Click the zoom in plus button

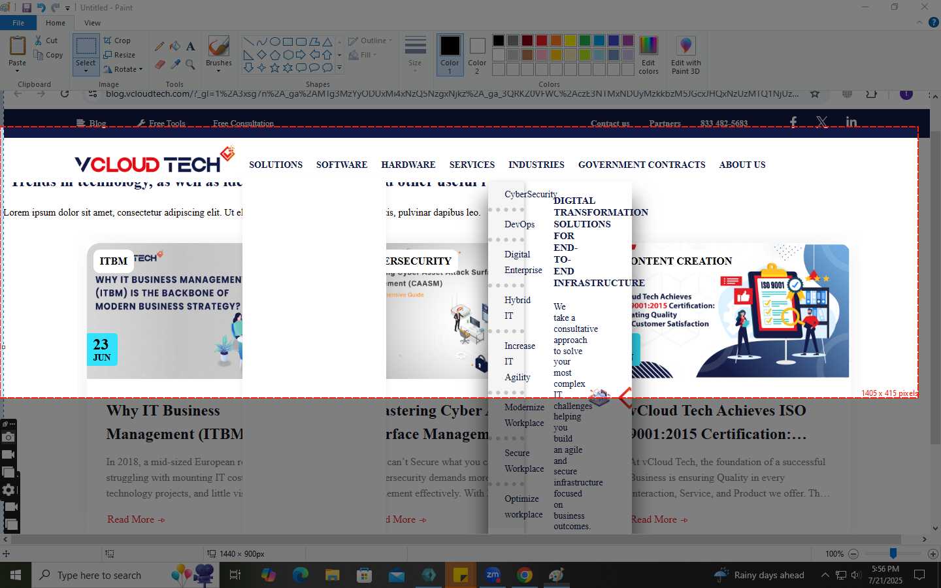coord(933,553)
